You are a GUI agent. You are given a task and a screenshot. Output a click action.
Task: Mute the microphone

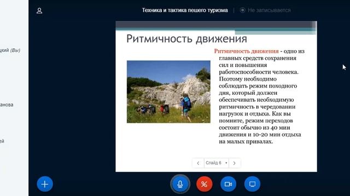[180, 184]
